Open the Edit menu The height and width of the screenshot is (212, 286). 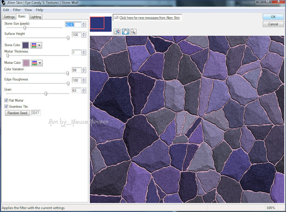pos(6,10)
